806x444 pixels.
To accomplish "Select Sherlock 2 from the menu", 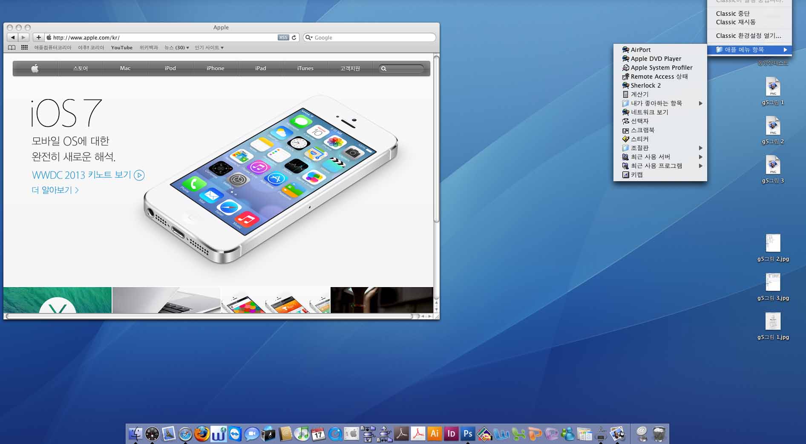I will [x=645, y=85].
